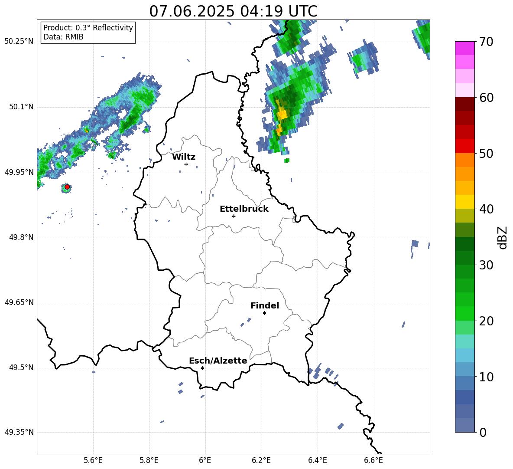Viewport: 513px width, 469px height.
Task: Click the 6.2°E longitude label
Action: point(261,460)
